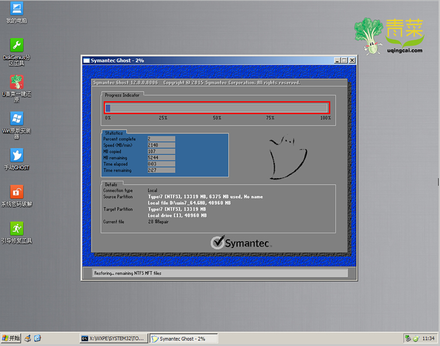Viewport: 440px width, 346px height.
Task: Open the 开始 start menu
Action: [11, 338]
